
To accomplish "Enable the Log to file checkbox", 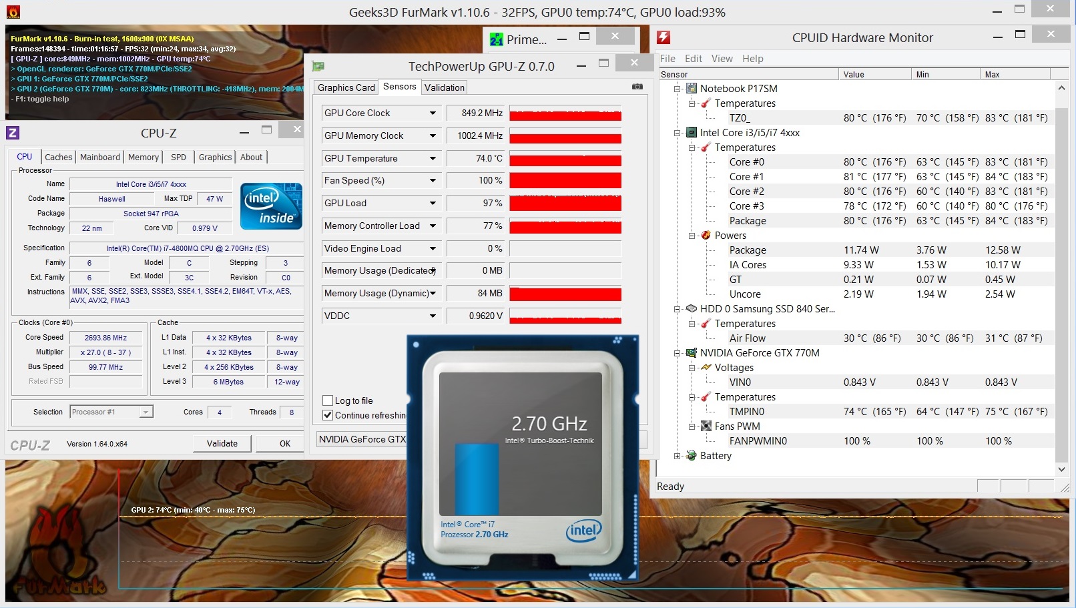I will (x=328, y=400).
